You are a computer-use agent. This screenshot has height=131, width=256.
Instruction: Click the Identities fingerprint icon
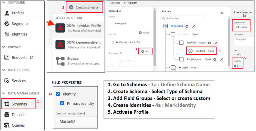coord(7,34)
